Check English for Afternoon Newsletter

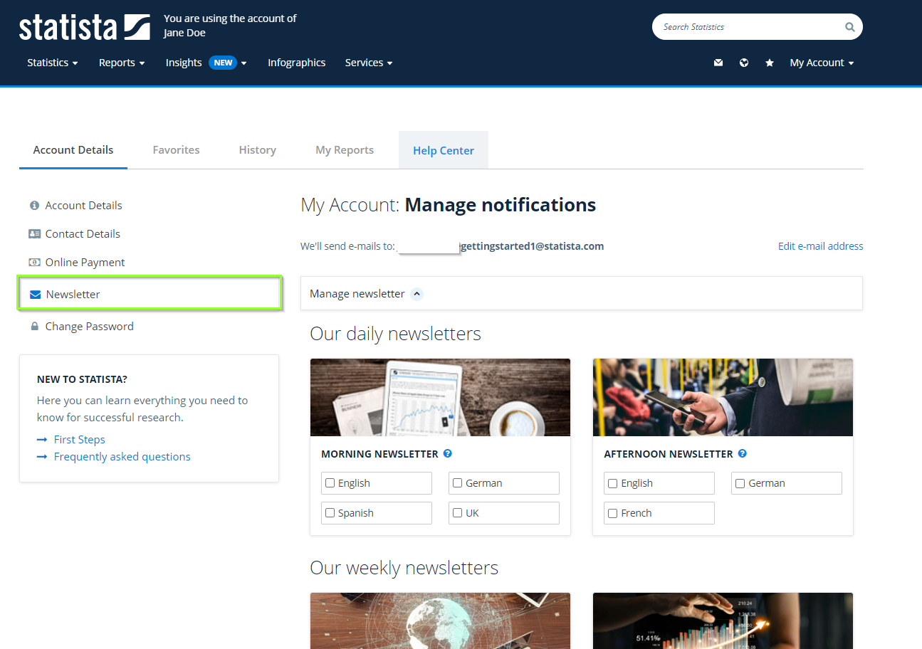(x=612, y=483)
